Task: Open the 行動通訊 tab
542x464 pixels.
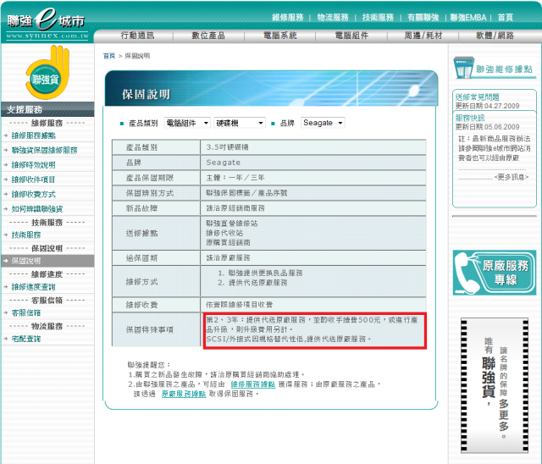Action: point(137,36)
